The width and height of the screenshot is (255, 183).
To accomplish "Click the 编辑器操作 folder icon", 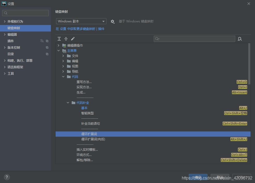I will (64, 46).
